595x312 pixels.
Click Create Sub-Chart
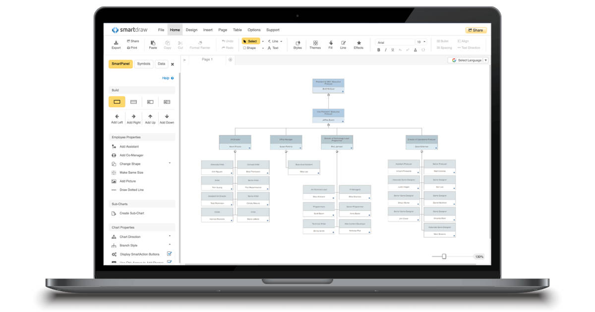tap(131, 213)
